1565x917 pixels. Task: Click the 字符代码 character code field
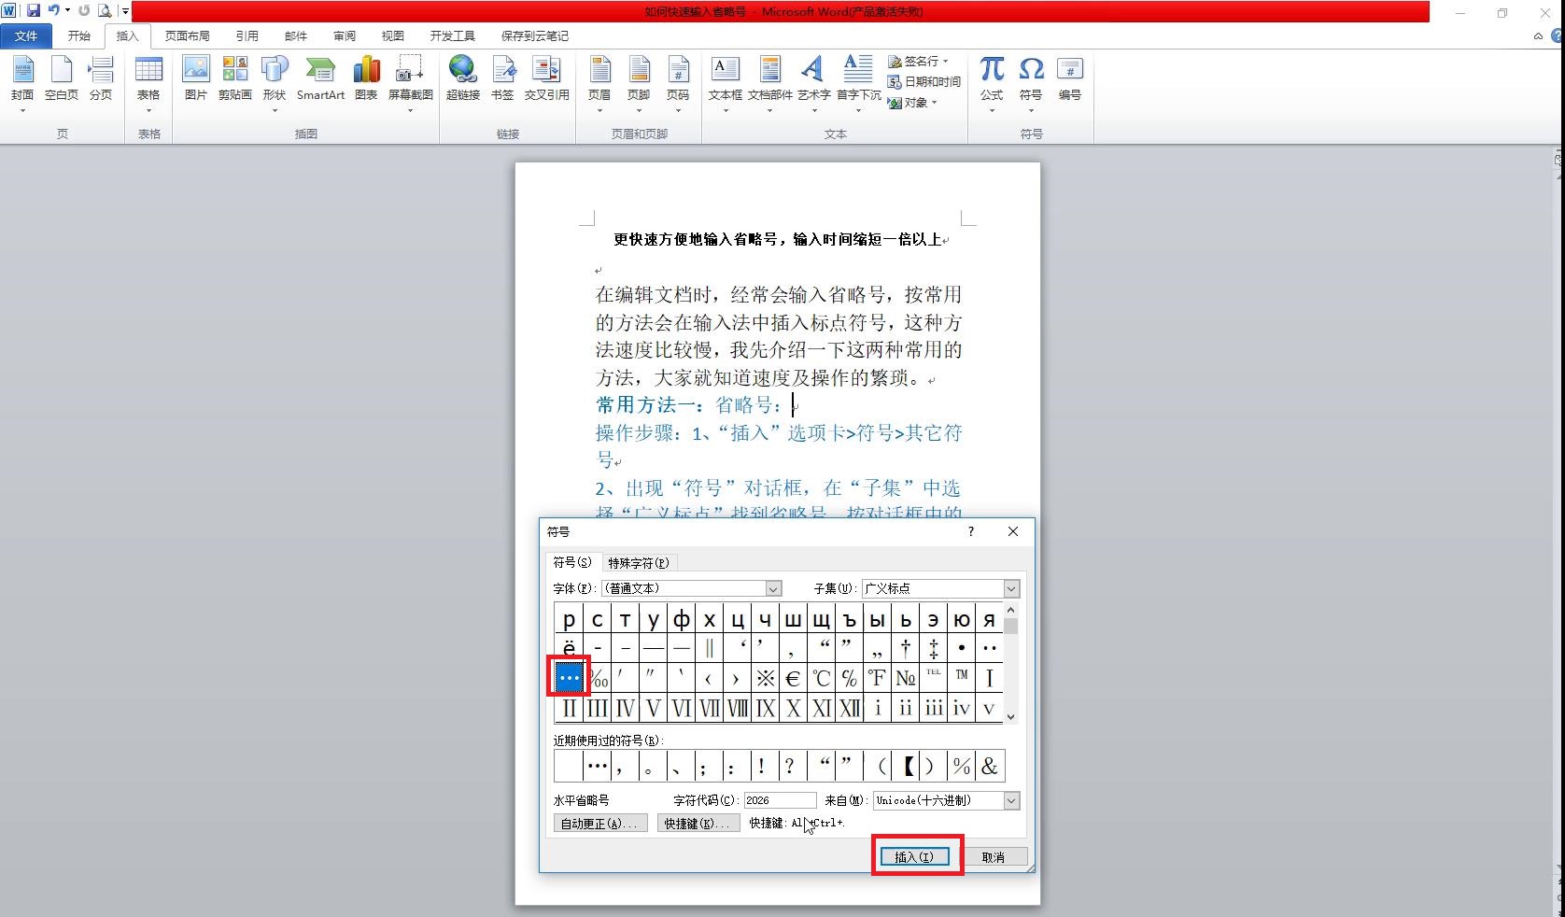[x=780, y=800]
